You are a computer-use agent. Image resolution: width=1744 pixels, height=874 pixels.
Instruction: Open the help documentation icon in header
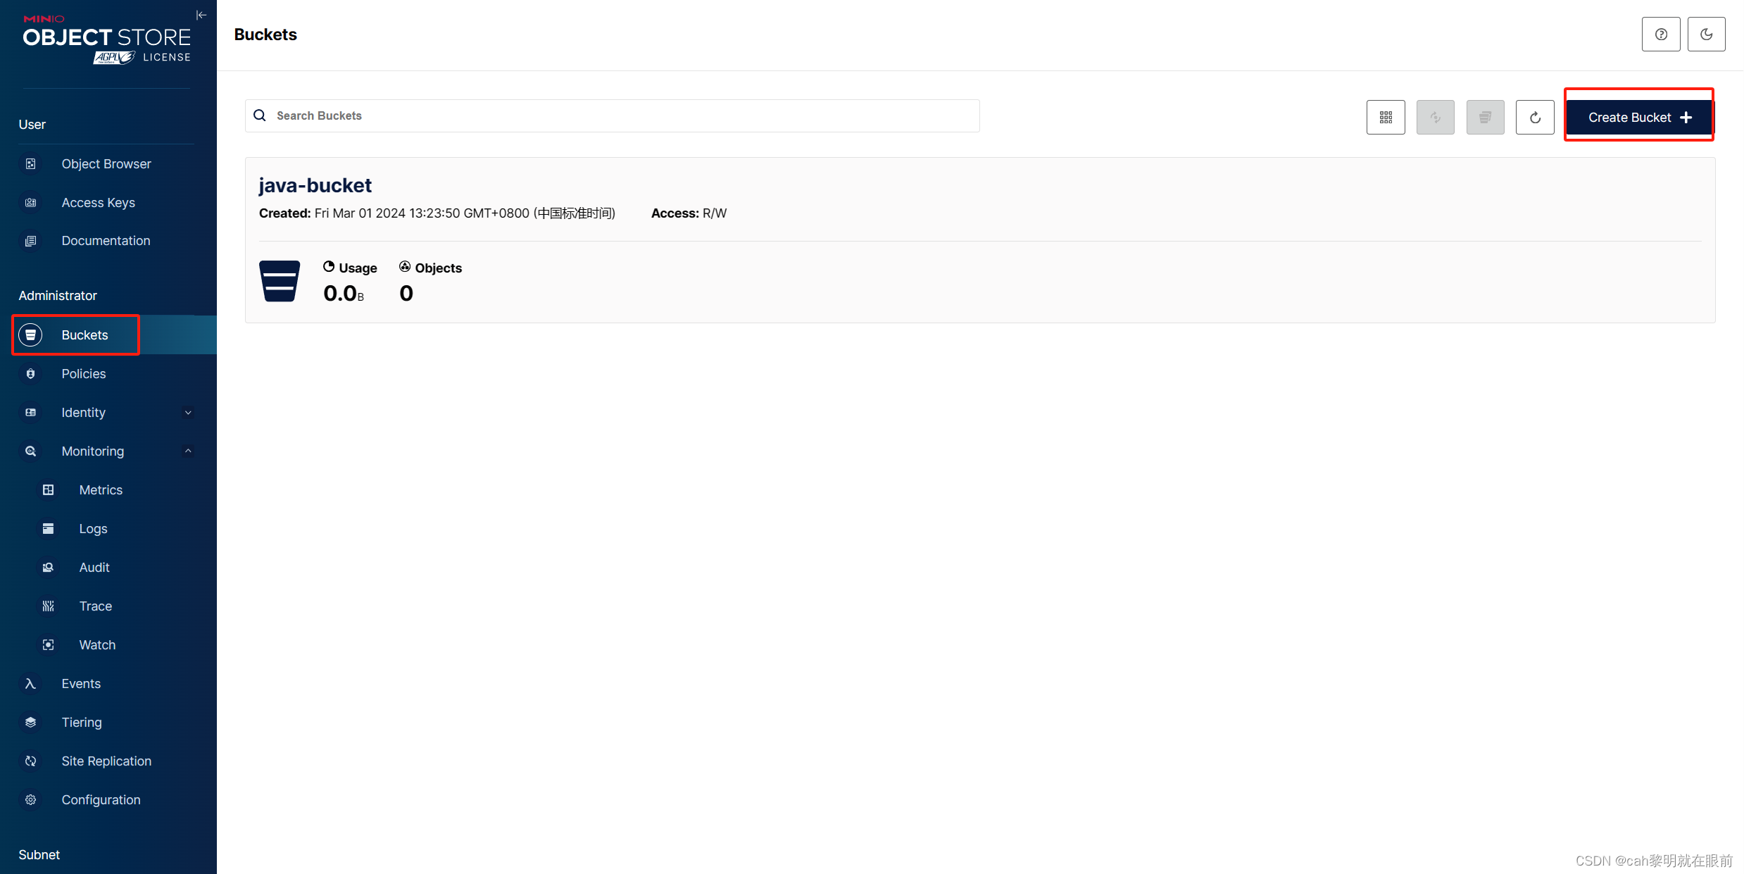(1660, 35)
